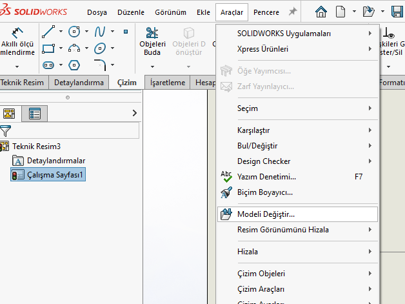Select the Rectangle sketch tool

[x=48, y=48]
